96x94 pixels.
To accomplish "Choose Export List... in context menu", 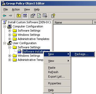I will (57, 77).
